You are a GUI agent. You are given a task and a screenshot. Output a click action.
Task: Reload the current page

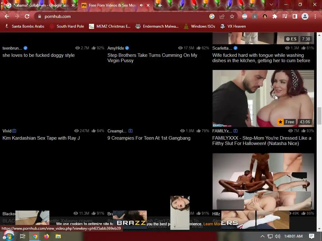coord(27,16)
